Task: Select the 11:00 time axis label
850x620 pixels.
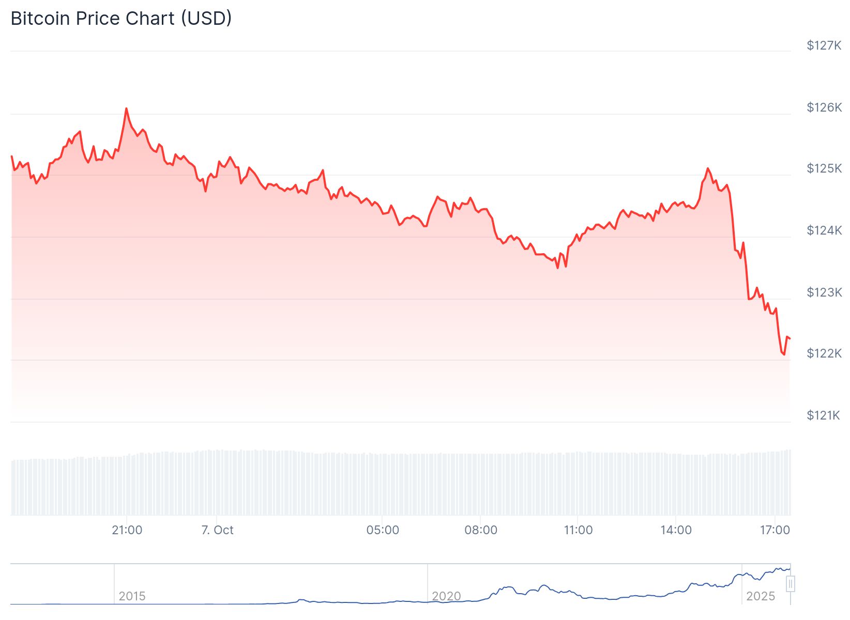Action: 578,530
